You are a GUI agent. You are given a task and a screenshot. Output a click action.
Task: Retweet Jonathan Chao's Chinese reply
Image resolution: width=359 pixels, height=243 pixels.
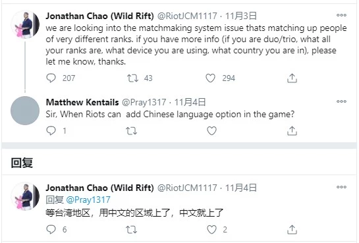click(132, 229)
